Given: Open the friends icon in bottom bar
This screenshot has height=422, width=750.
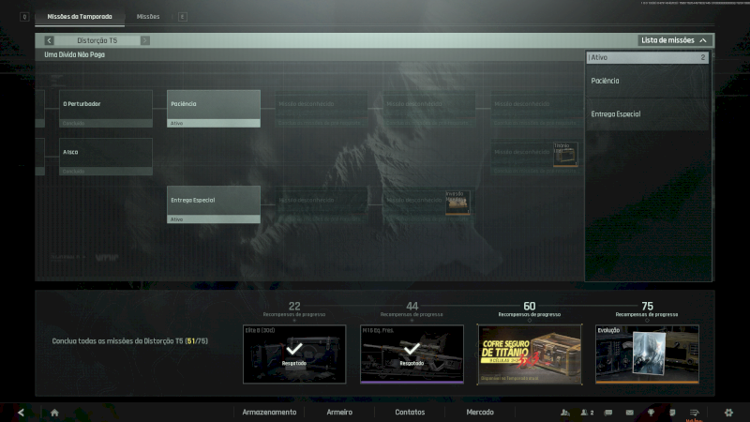Looking at the screenshot, I should pos(564,412).
